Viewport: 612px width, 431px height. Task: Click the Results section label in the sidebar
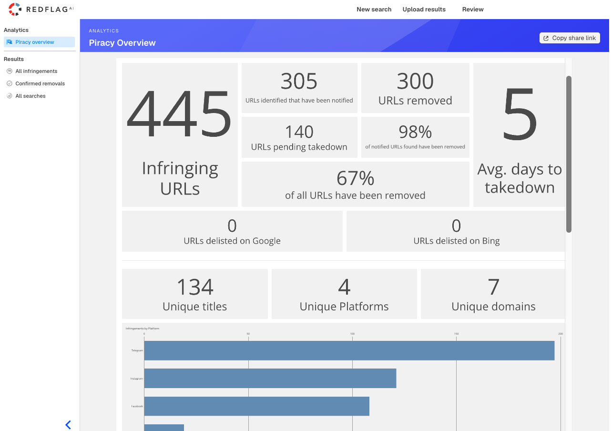tap(14, 59)
